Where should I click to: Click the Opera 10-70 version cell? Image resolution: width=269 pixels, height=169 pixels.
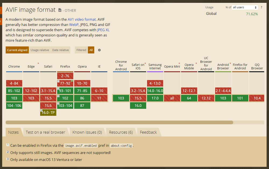tap(82, 83)
